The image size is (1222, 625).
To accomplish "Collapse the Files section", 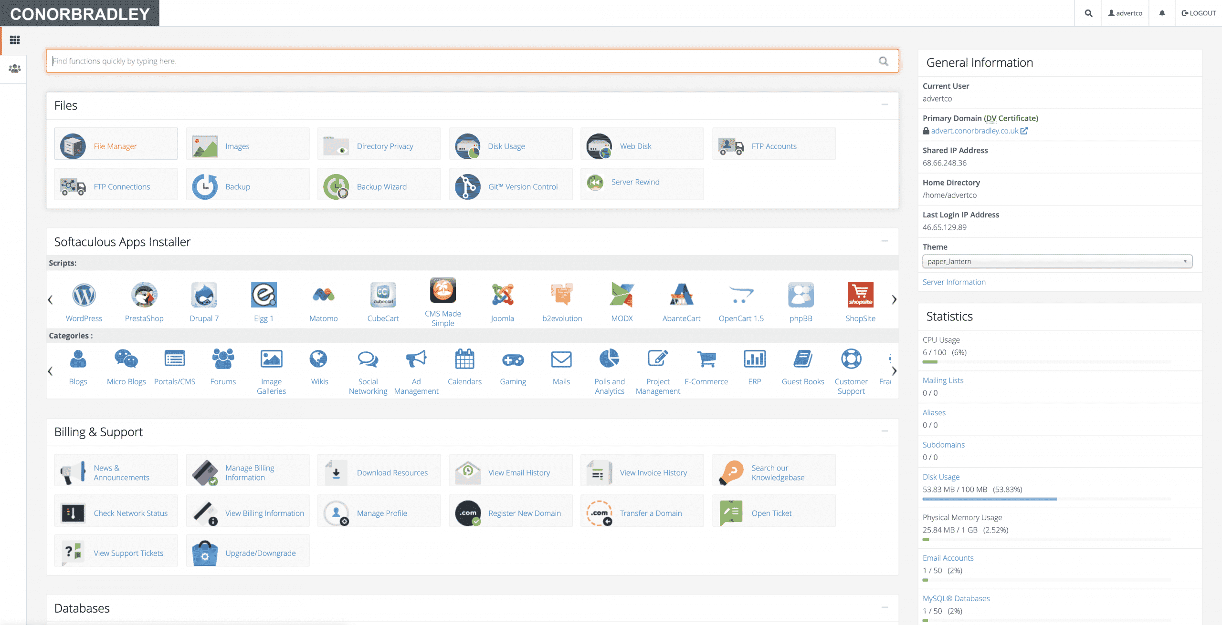I will click(885, 104).
